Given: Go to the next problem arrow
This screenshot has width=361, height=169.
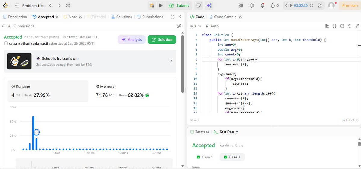Looking at the screenshot, I should click(x=59, y=5).
